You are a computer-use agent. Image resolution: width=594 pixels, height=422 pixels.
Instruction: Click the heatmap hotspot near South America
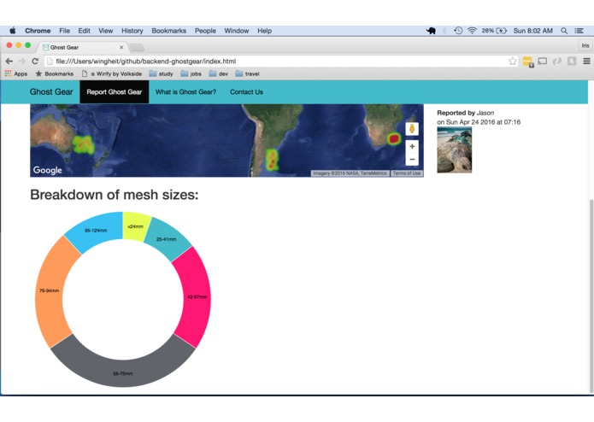[272, 160]
